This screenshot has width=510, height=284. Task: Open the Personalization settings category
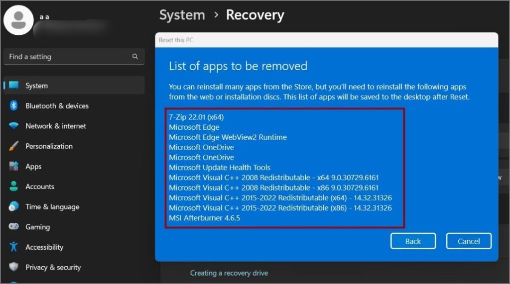click(x=49, y=146)
